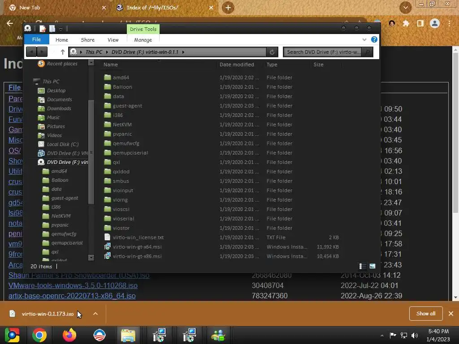Expand breadcrumb arrow after This PC

[x=107, y=52]
